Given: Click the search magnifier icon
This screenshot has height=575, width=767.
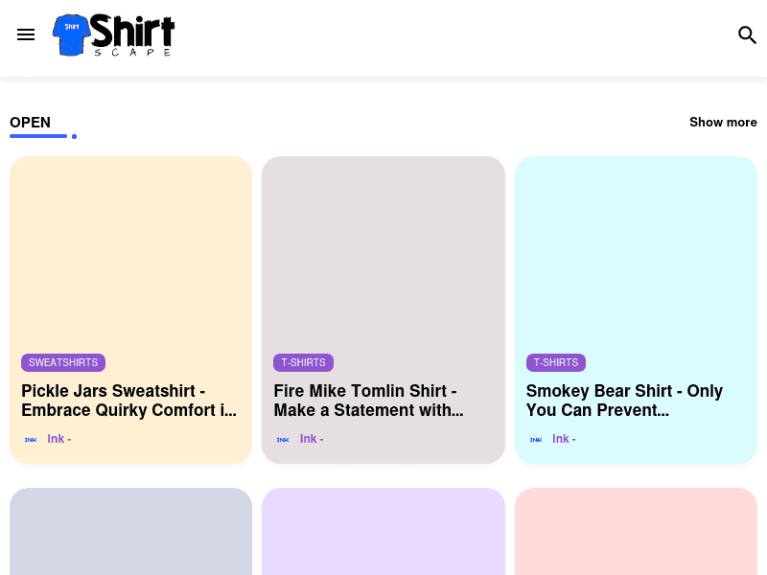Looking at the screenshot, I should pos(748,34).
